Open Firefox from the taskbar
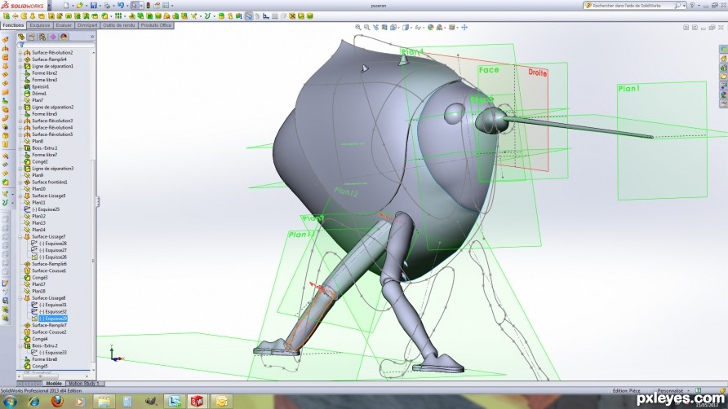 (x=57, y=401)
